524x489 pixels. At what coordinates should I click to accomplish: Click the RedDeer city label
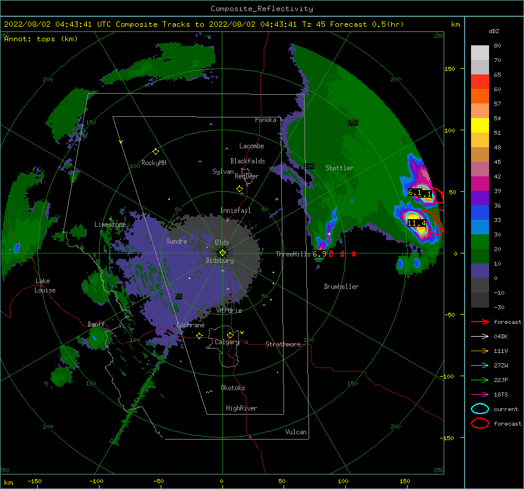pos(247,176)
